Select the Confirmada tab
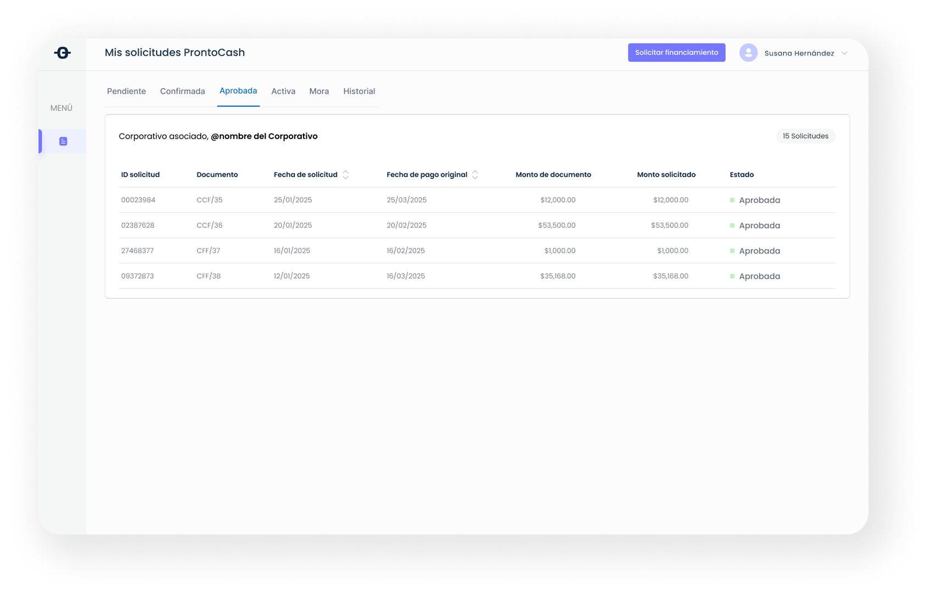 [x=182, y=91]
